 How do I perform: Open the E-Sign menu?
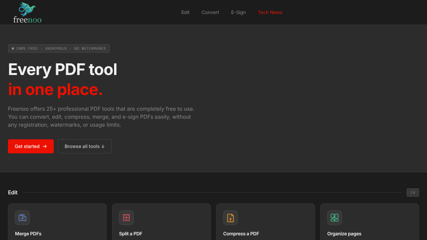[x=239, y=12]
